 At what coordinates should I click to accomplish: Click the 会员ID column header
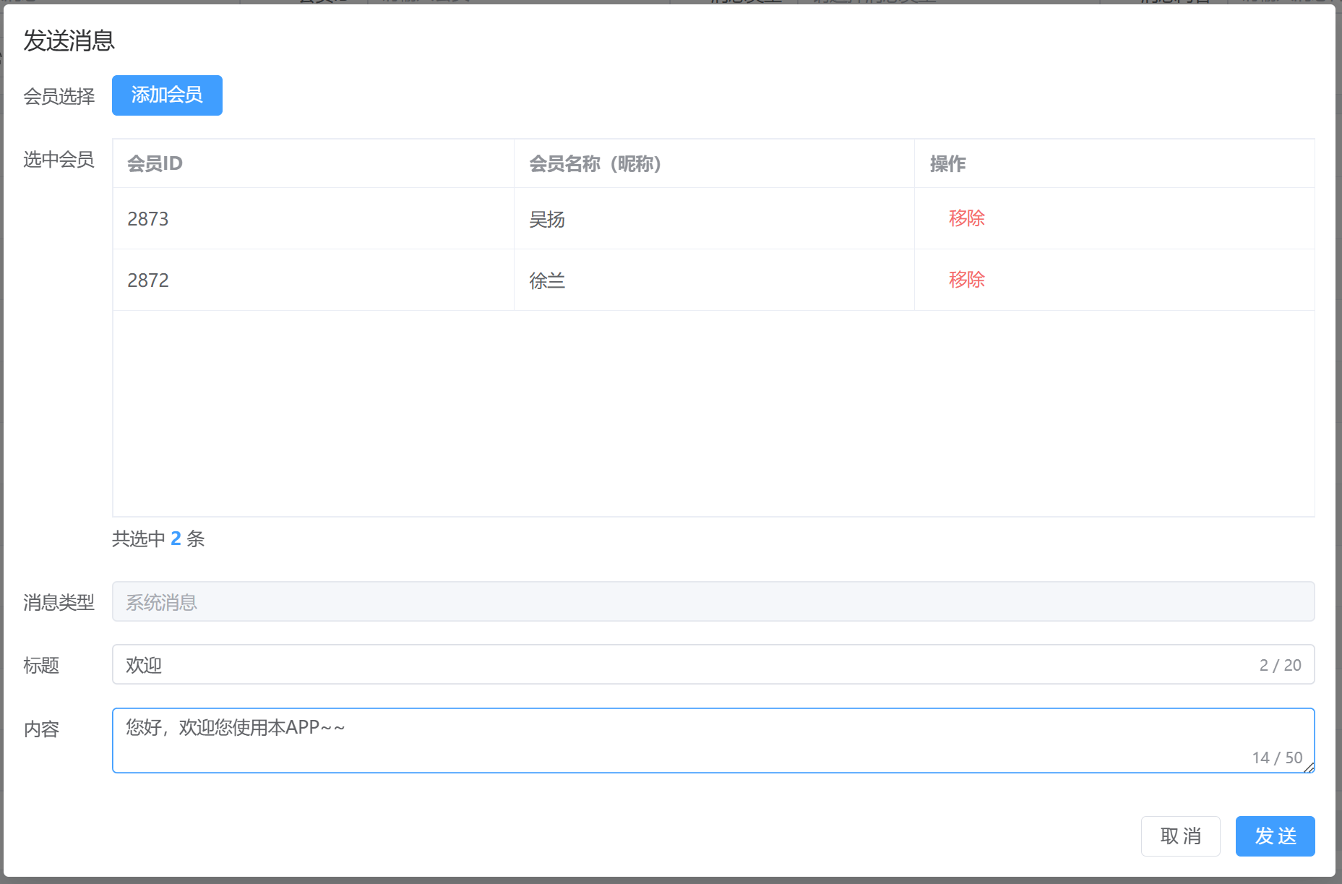click(155, 164)
